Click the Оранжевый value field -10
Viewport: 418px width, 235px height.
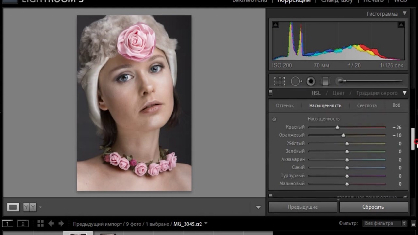point(397,135)
